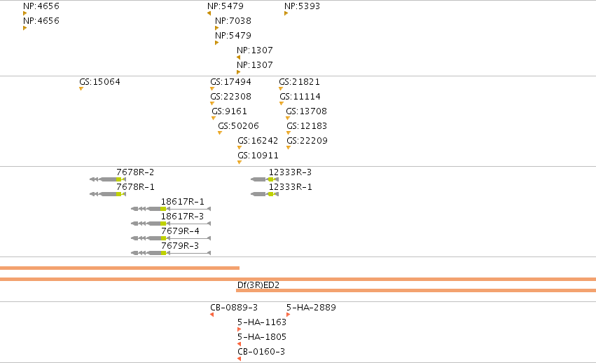Click the NP:5479 label above NP:7038
This screenshot has height=363, width=596.
[226, 6]
